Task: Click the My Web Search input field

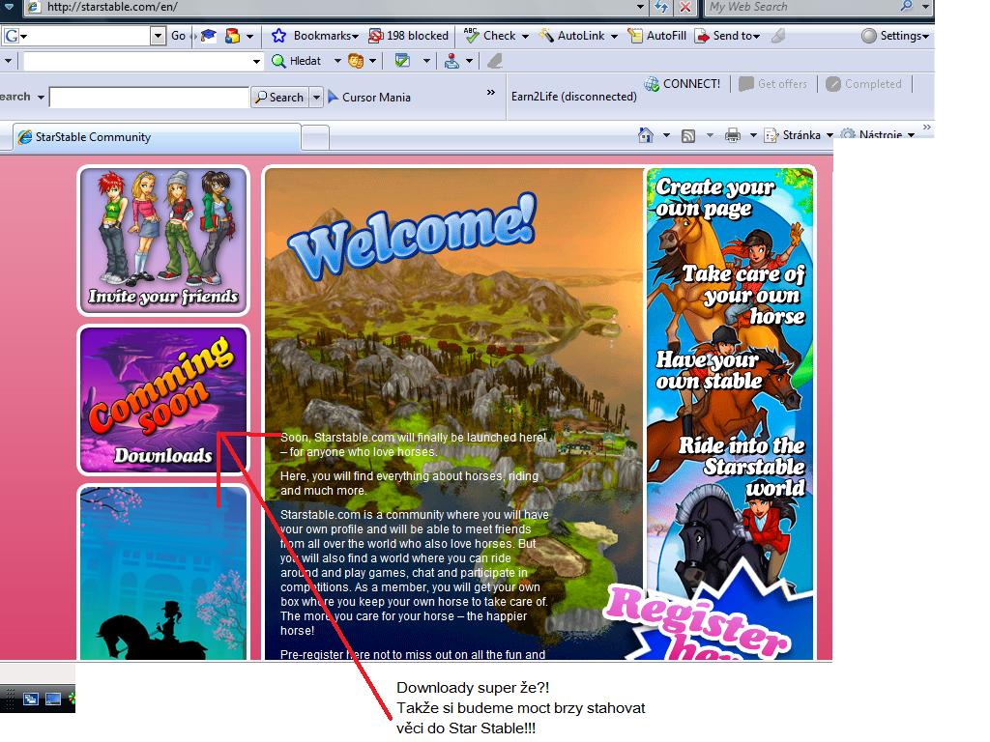Action: click(800, 7)
